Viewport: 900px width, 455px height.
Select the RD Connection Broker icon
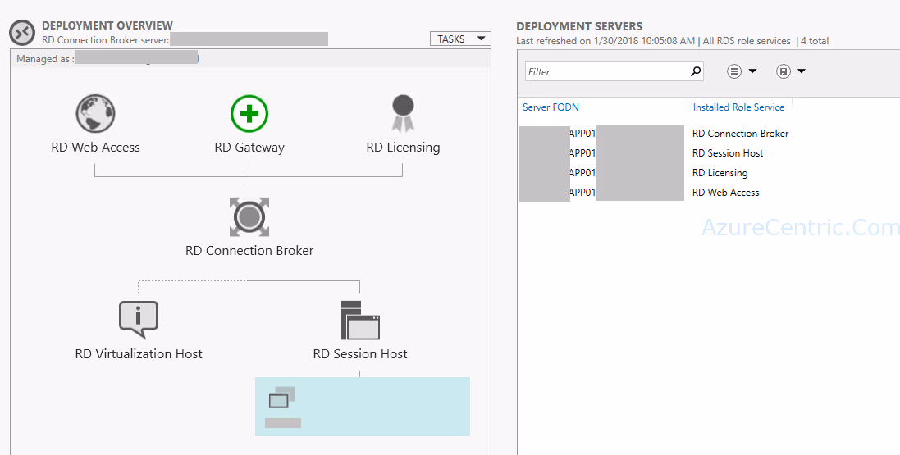point(249,217)
